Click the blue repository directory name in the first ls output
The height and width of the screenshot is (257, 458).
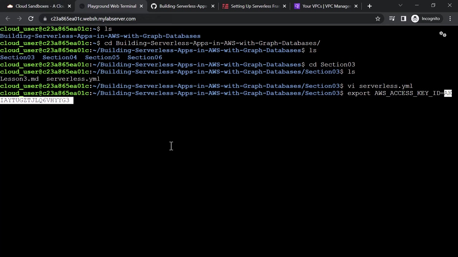tap(100, 36)
